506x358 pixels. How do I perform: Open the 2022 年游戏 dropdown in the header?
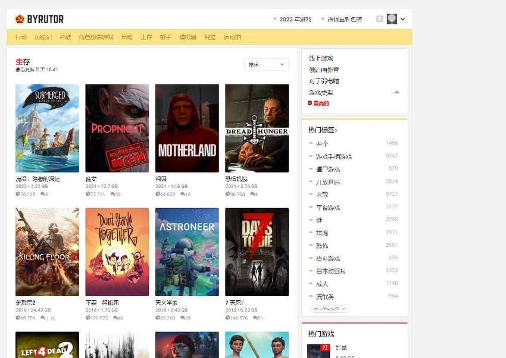[292, 20]
